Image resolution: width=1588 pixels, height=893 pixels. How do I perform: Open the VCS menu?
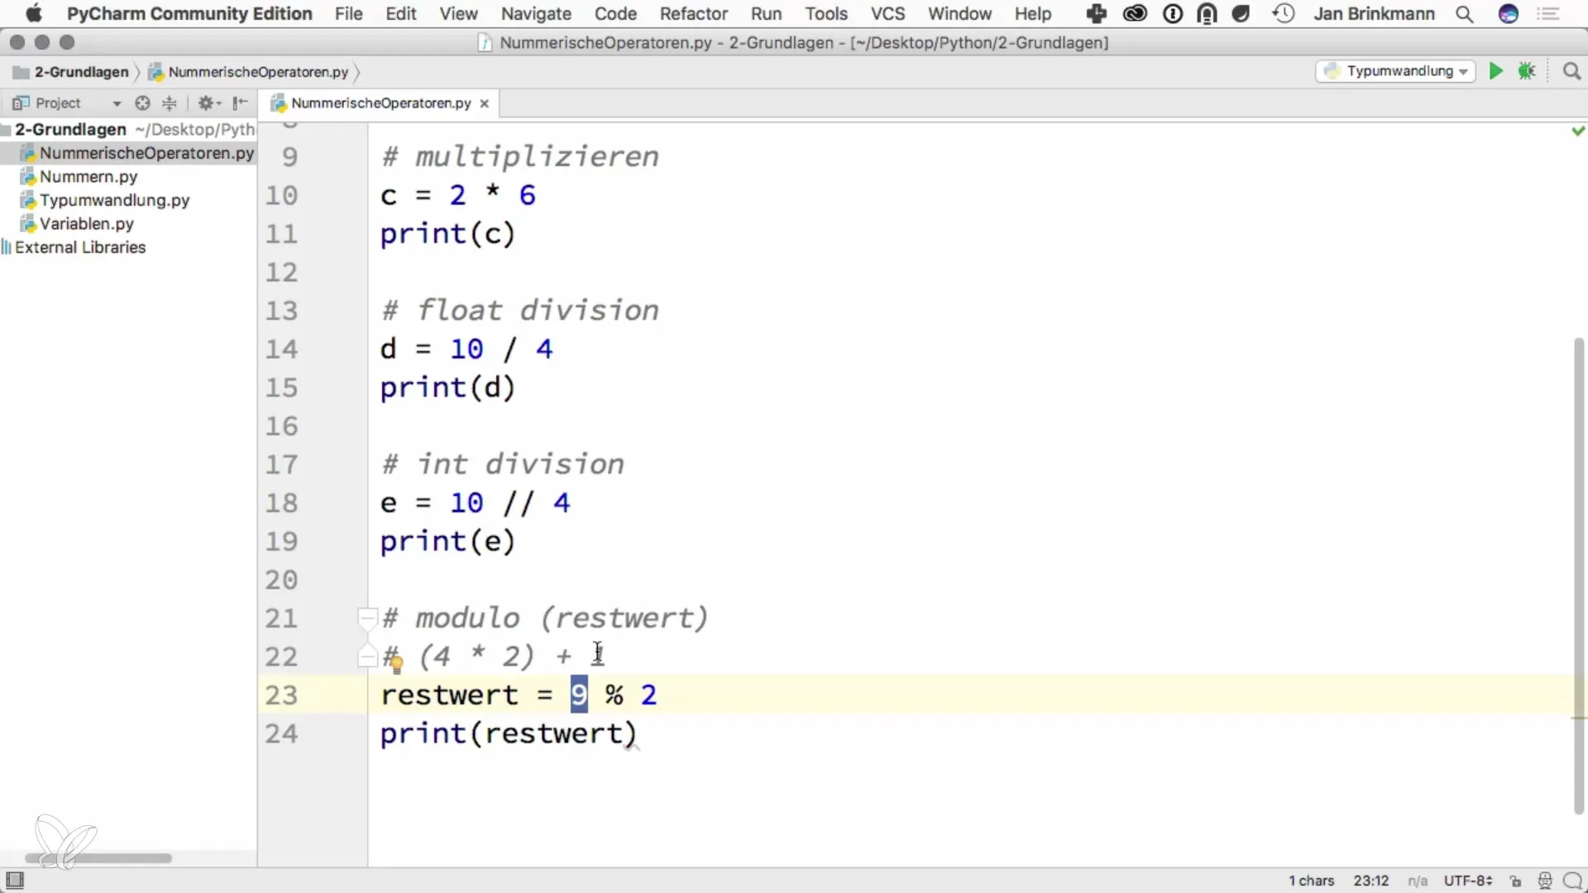pyautogui.click(x=887, y=13)
